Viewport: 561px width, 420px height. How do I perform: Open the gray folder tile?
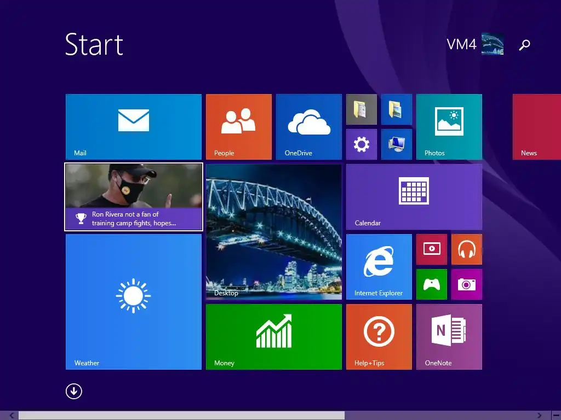pyautogui.click(x=362, y=109)
